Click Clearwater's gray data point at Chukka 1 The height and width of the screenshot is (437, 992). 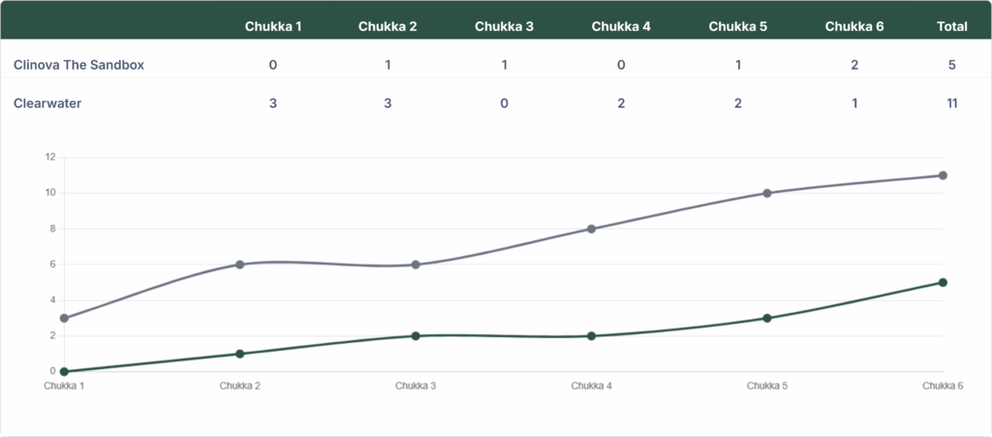pos(64,318)
